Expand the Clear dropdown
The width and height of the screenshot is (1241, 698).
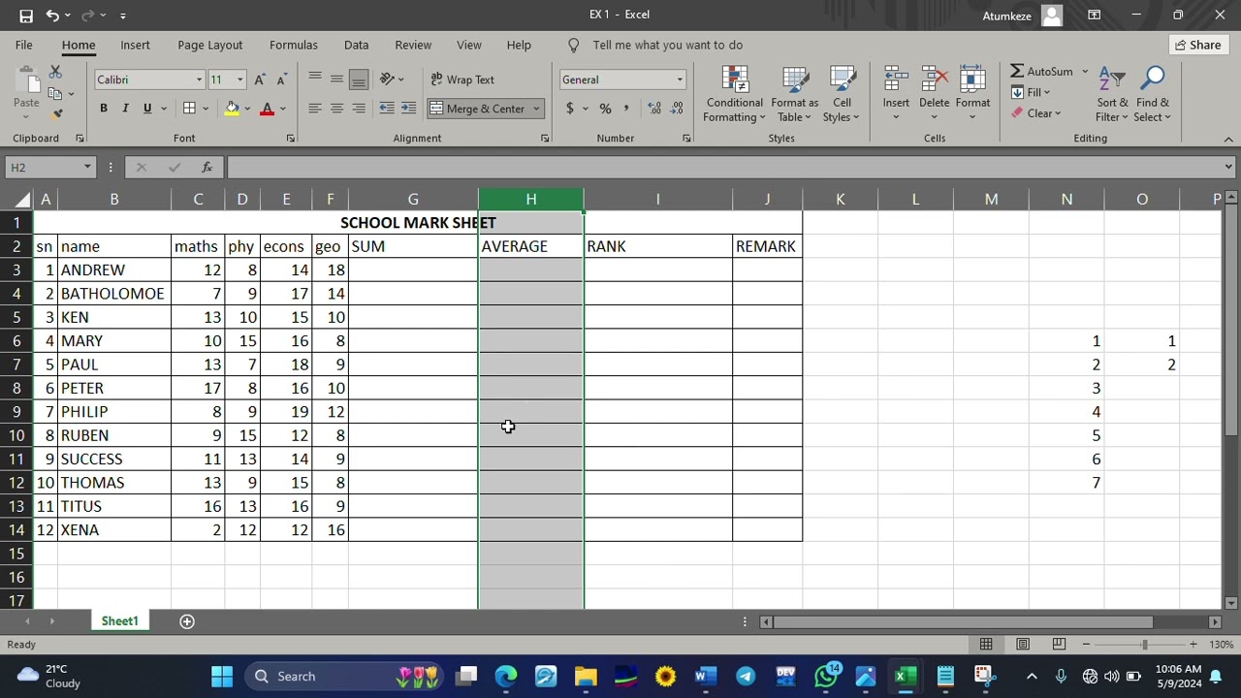click(1058, 113)
